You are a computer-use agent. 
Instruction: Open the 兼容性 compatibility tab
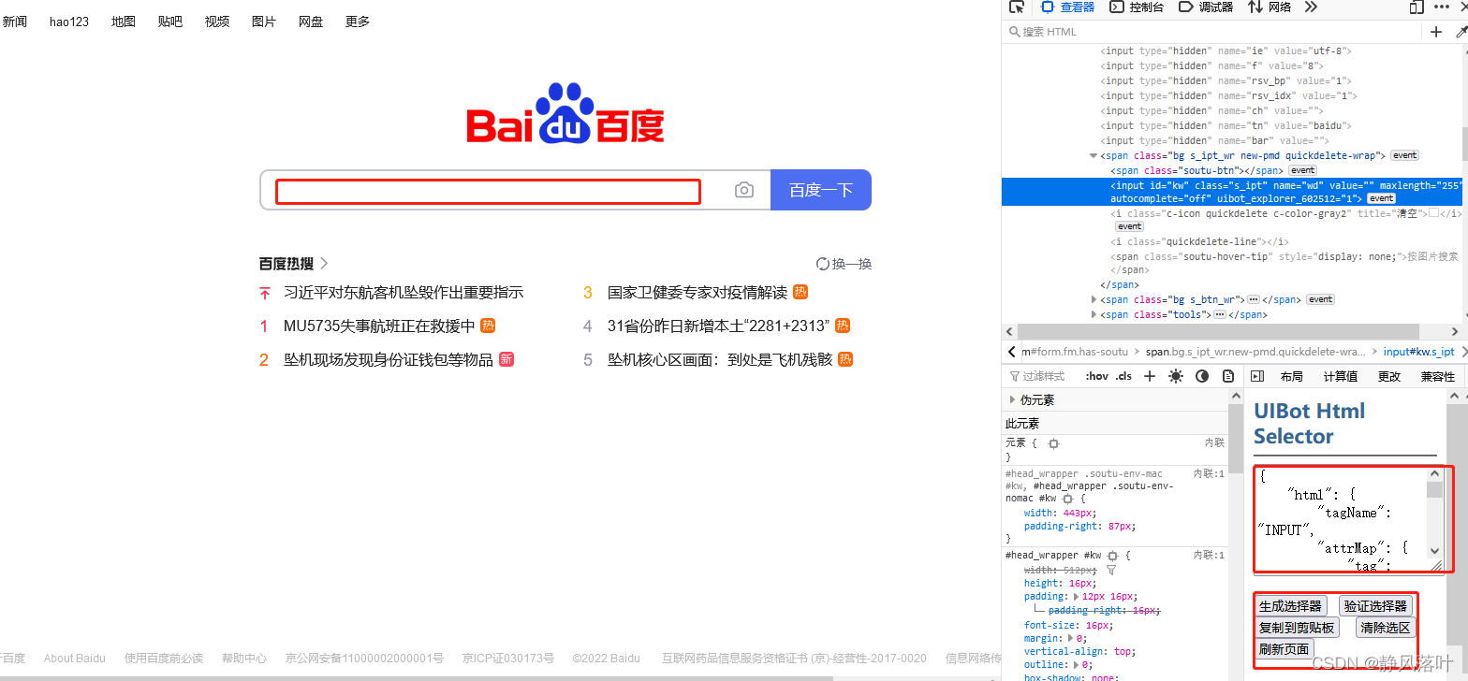point(1438,376)
